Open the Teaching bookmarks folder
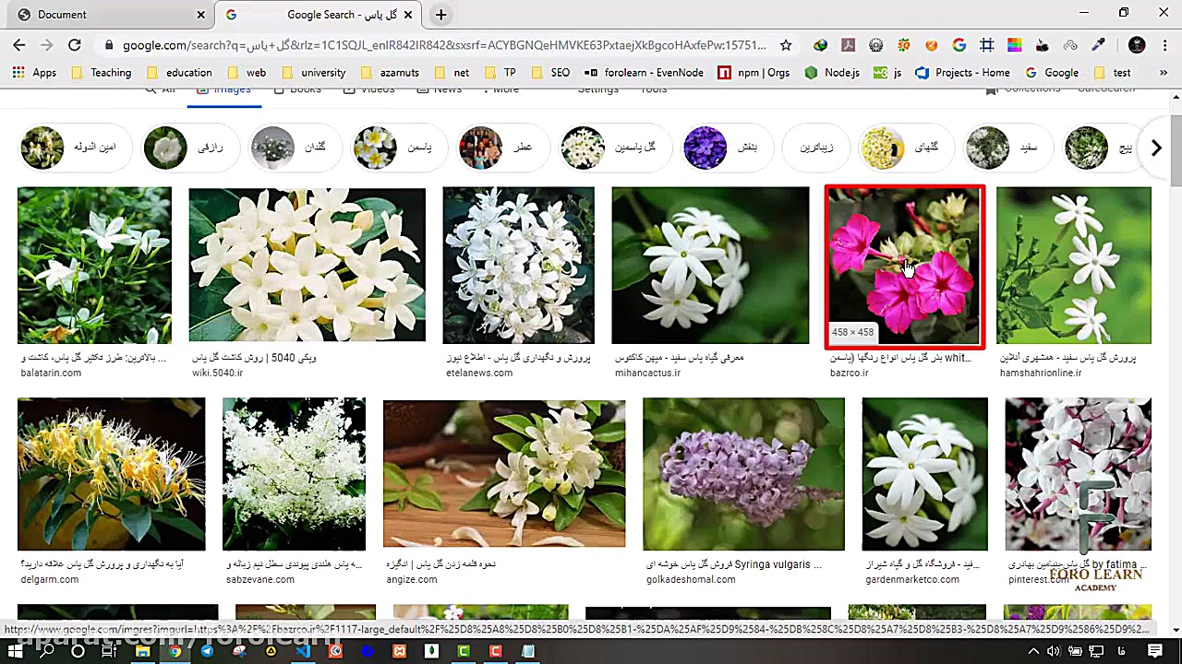The image size is (1182, 664). pyautogui.click(x=102, y=73)
